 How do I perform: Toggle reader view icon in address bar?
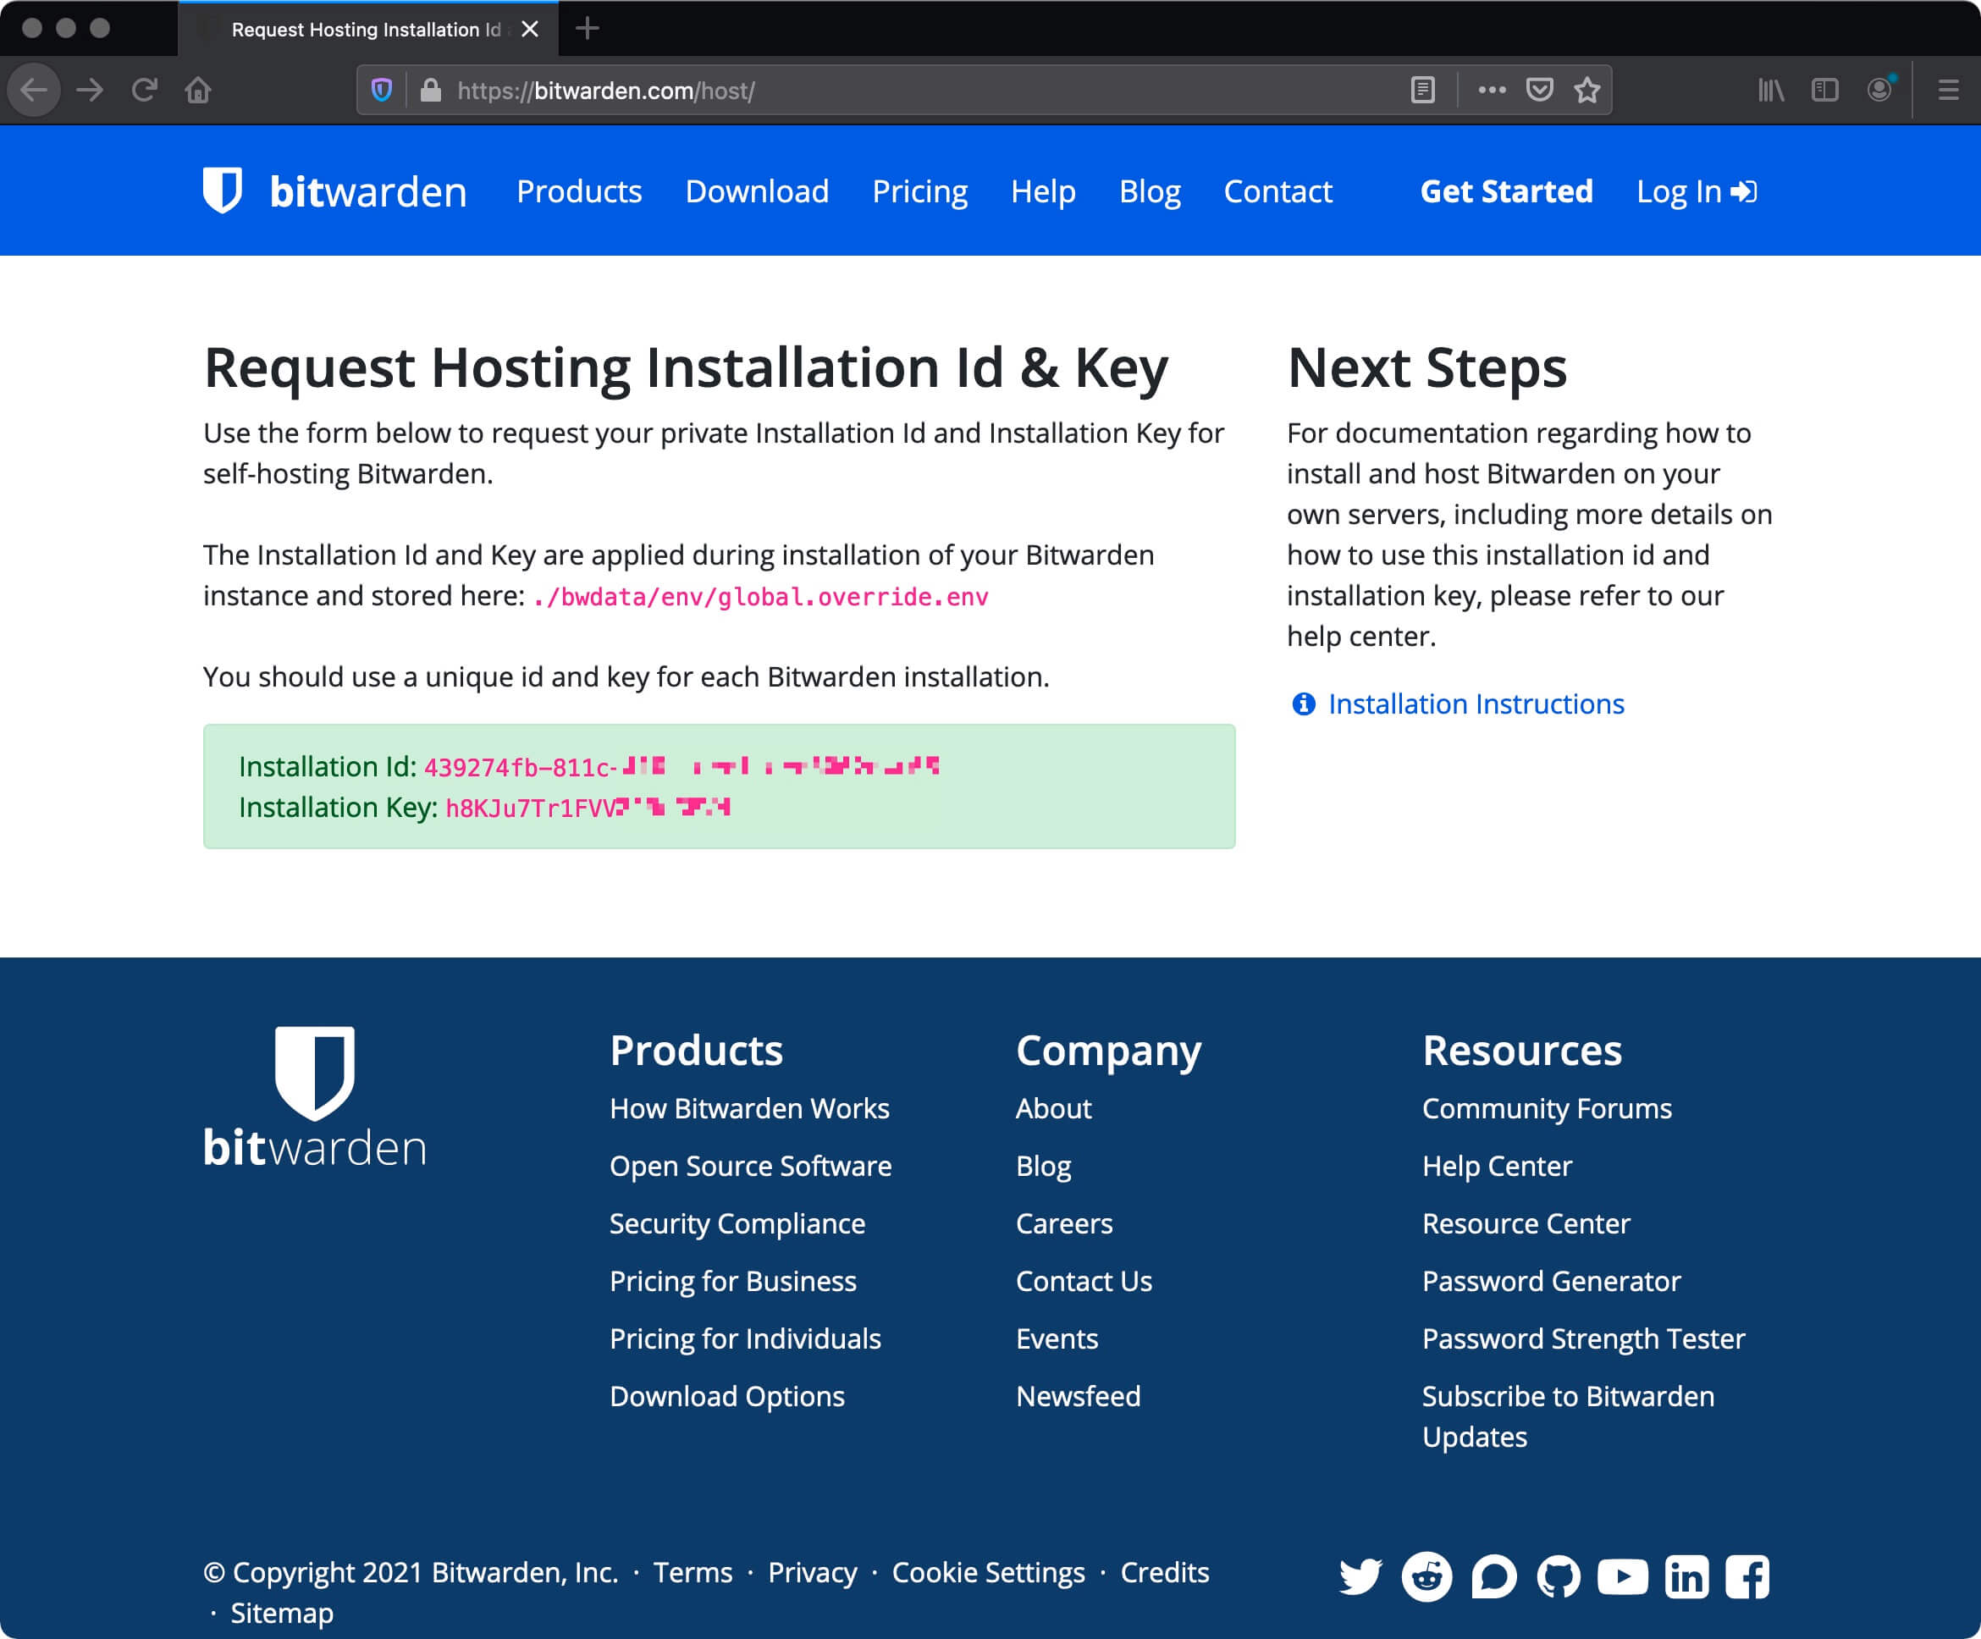pyautogui.click(x=1422, y=91)
